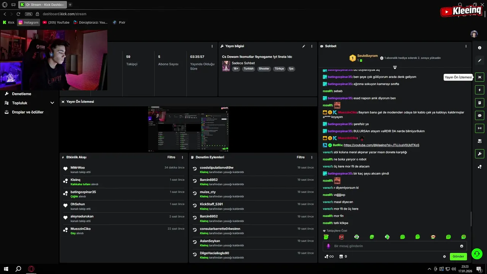Screen dimensions: 487x274
Task: Expand the Topluluk sidebar chevron
Action: 52,103
